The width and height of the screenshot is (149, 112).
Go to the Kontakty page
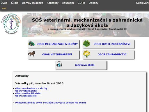click(53, 3)
